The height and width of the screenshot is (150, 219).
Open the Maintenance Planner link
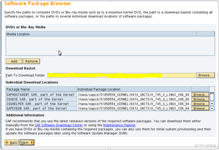click(119, 125)
